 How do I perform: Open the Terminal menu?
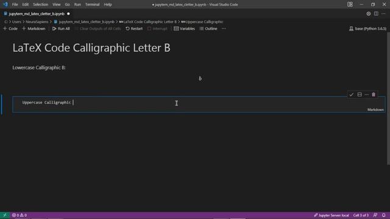pyautogui.click(x=92, y=4)
